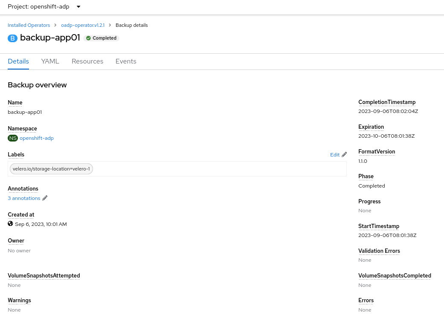Open the Resources tab
Screen dimensions: 444x318
tap(87, 61)
